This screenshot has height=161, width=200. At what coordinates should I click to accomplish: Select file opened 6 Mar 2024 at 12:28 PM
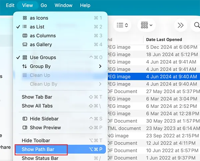(154, 114)
